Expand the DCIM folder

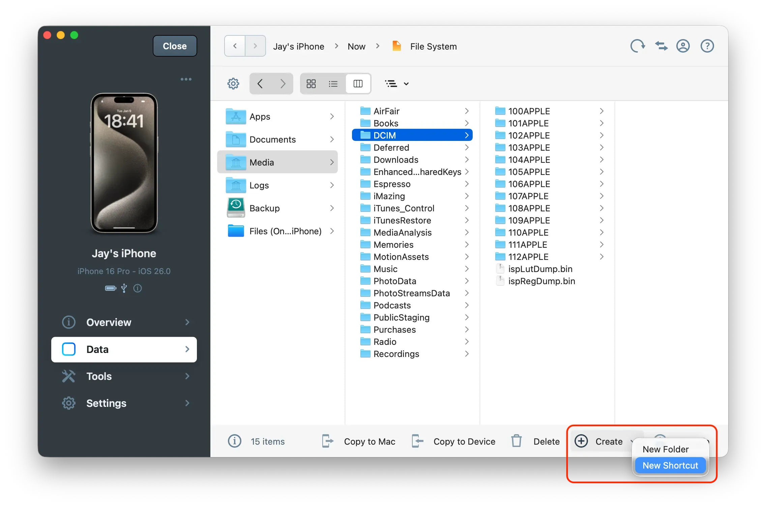pos(467,135)
